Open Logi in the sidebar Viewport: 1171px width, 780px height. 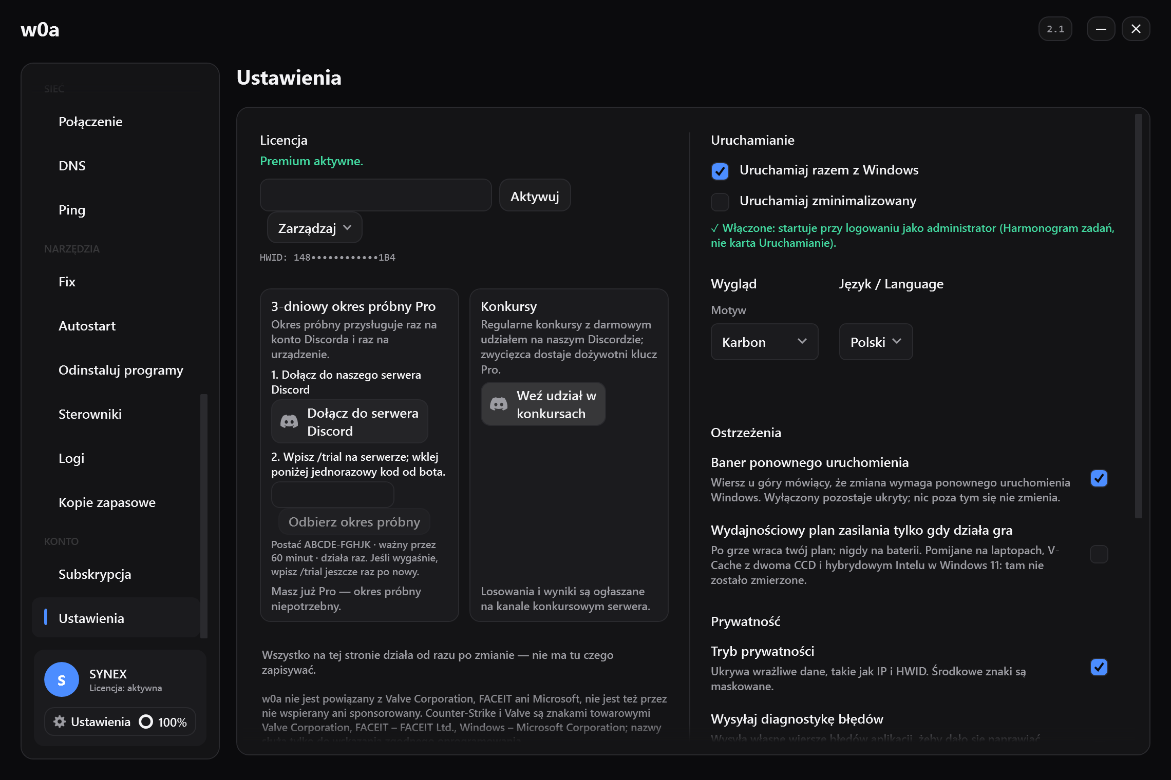click(116, 458)
